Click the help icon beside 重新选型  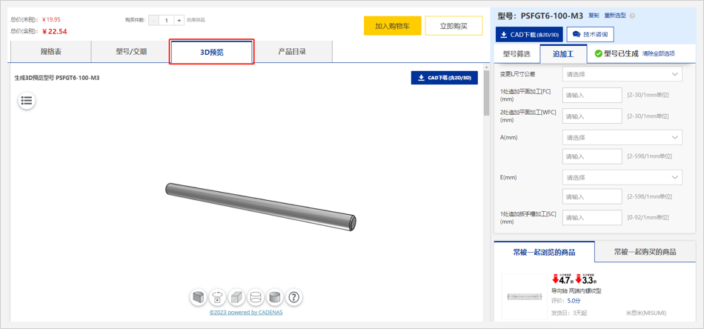pyautogui.click(x=632, y=16)
